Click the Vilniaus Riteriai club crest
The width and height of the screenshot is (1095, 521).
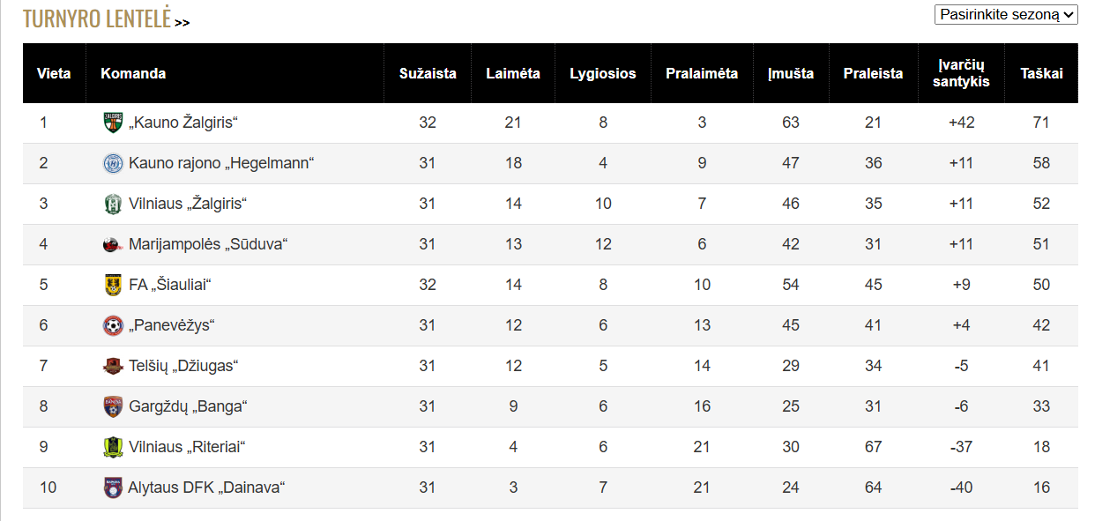(113, 447)
